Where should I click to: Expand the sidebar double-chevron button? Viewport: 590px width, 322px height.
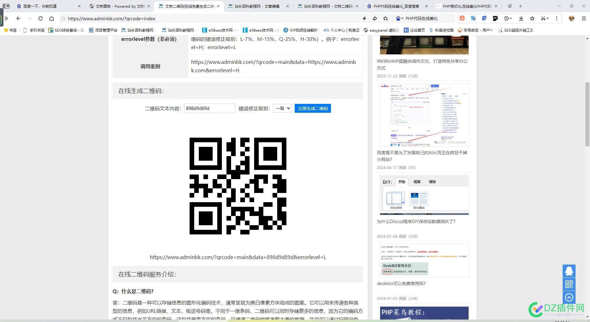(x=6, y=18)
